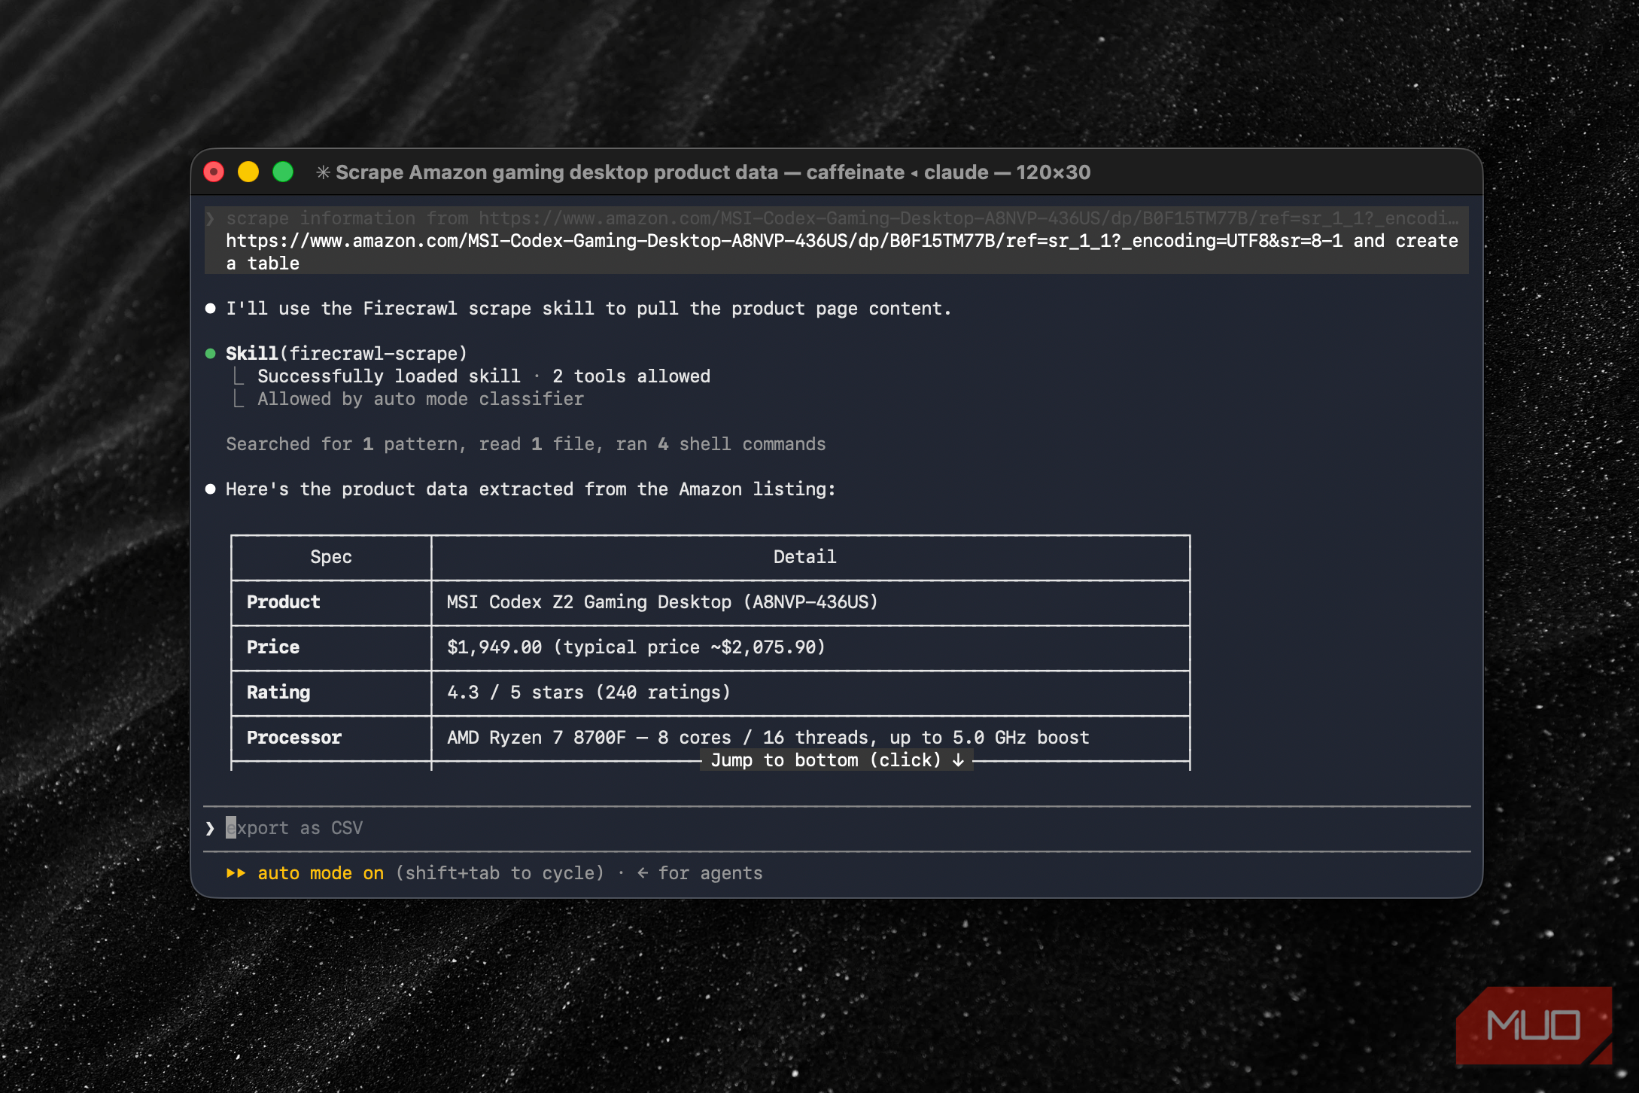Screen dimensions: 1639x1093
Task: Click the window title 'Scrape Amazon gaming desktop product data'
Action: [557, 172]
